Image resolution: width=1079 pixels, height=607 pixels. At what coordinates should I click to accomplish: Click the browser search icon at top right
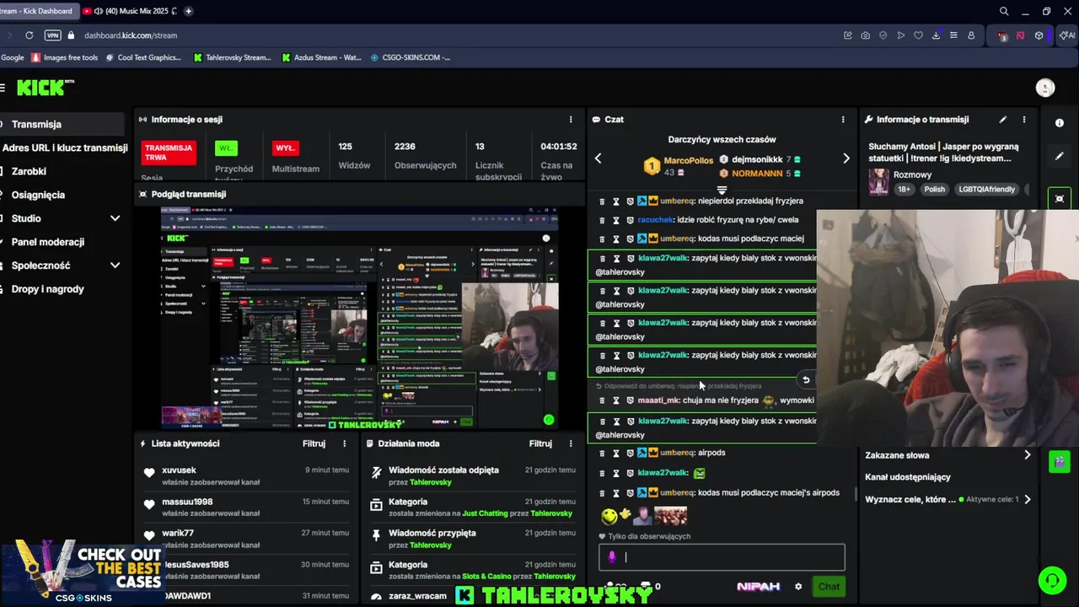[x=1004, y=11]
